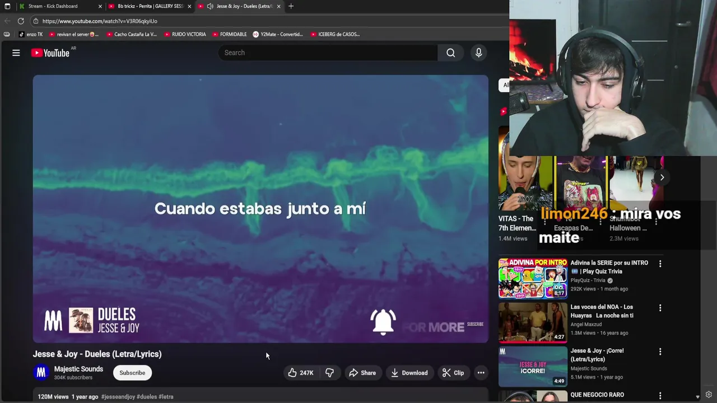The width and height of the screenshot is (717, 403).
Task: Click the #dueles hashtag
Action: 147,396
